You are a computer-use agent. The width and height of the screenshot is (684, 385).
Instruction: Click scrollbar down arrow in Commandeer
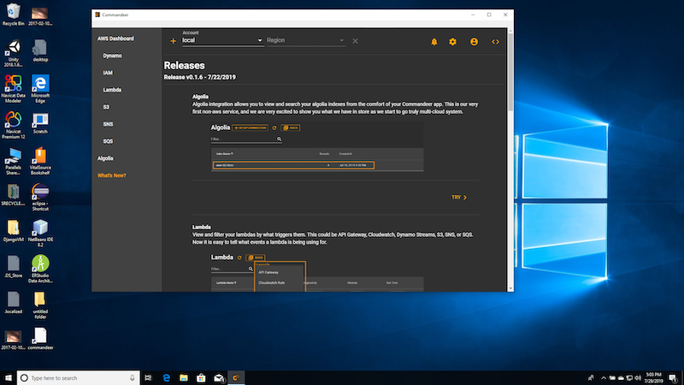click(510, 288)
